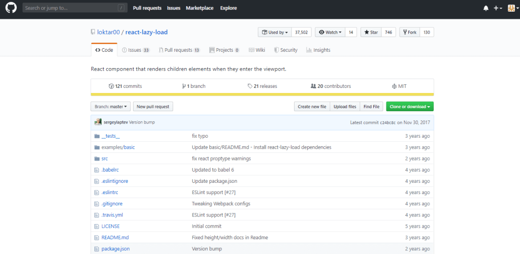View the 20 contributors
520x254 pixels.
pos(331,86)
